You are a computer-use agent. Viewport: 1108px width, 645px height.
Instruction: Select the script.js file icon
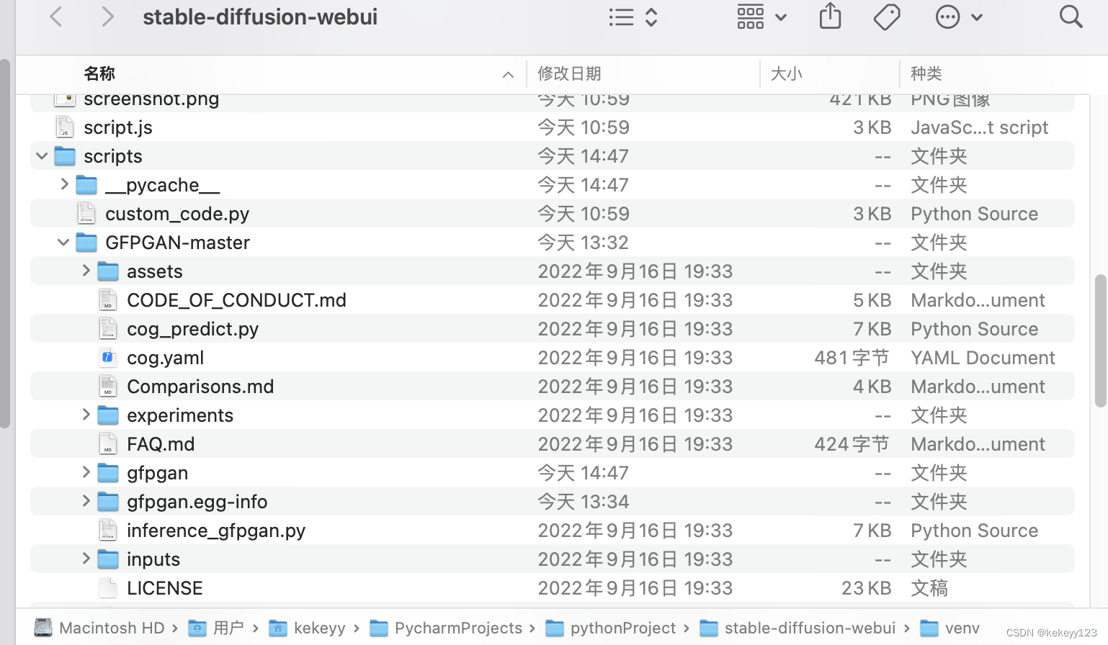(65, 127)
